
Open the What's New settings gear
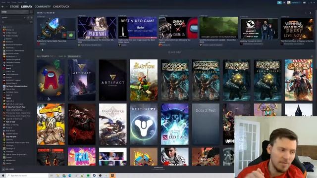click(53, 13)
